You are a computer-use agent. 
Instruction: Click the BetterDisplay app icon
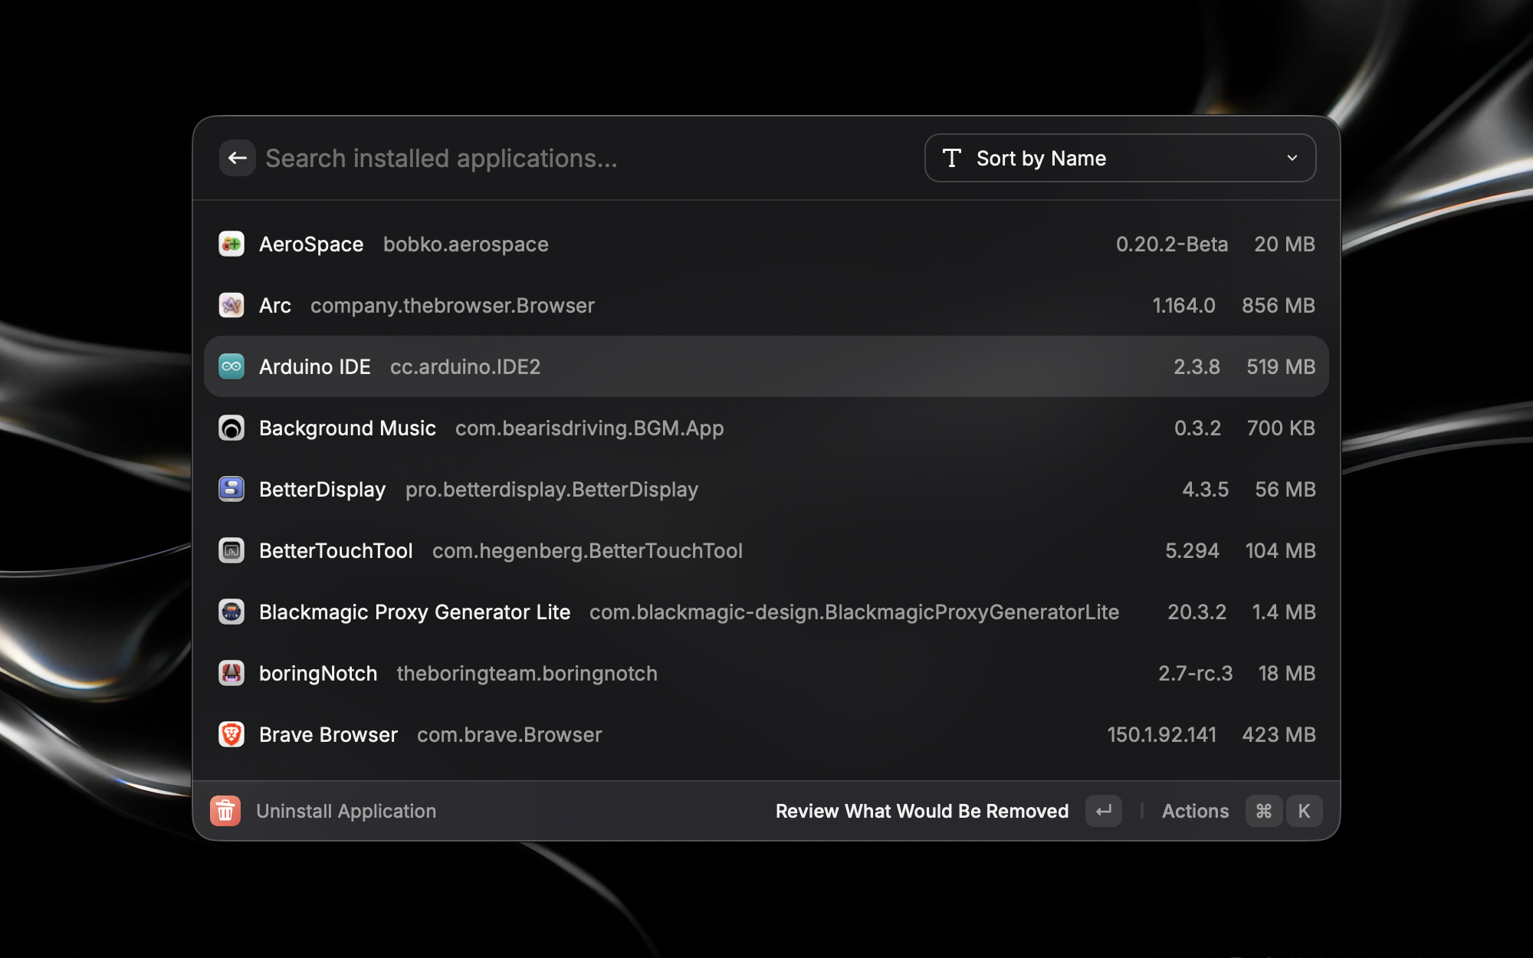[x=231, y=489]
